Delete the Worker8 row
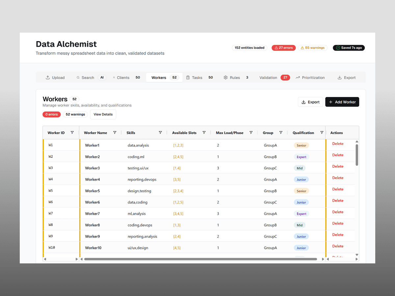The width and height of the screenshot is (395, 296). click(338, 223)
